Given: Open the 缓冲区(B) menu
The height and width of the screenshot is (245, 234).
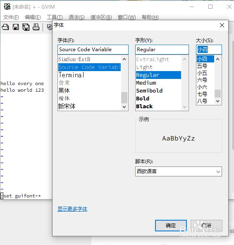Looking at the screenshot, I should (x=101, y=17).
